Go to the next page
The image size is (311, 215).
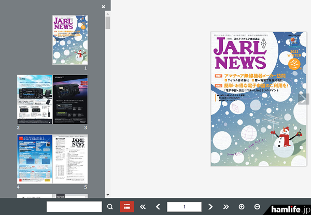(x=210, y=207)
